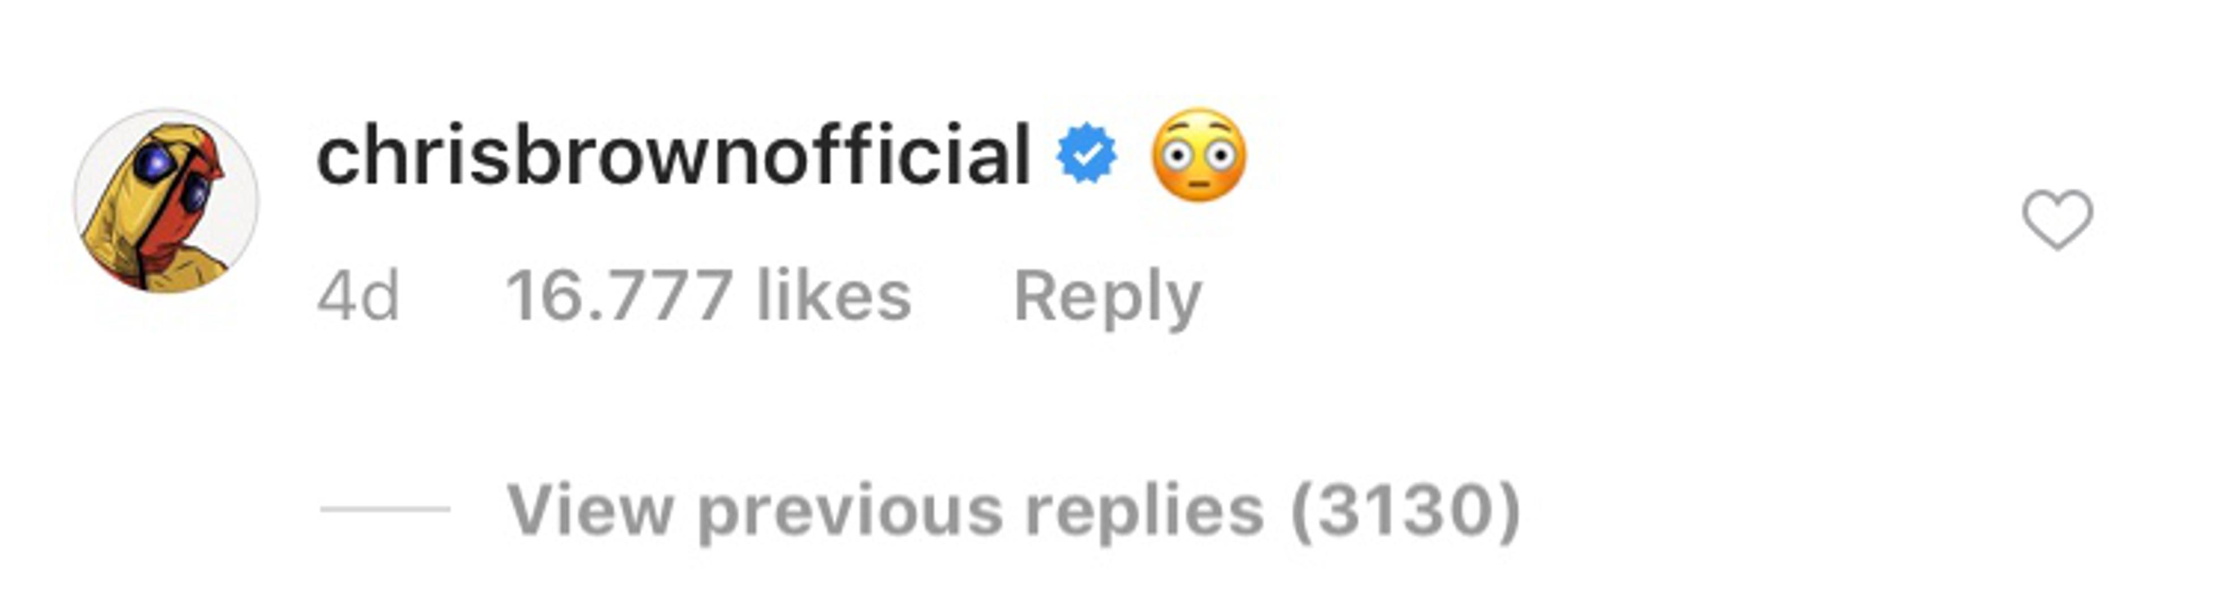This screenshot has height=610, width=2221.
Task: Click the 4d comment timestamp
Action: pos(358,295)
